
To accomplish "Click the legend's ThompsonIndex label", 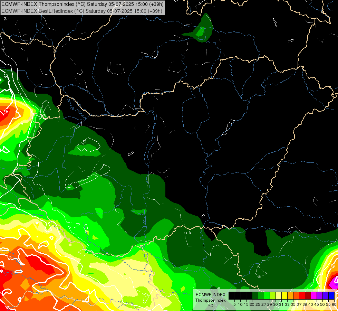I will tap(211, 300).
